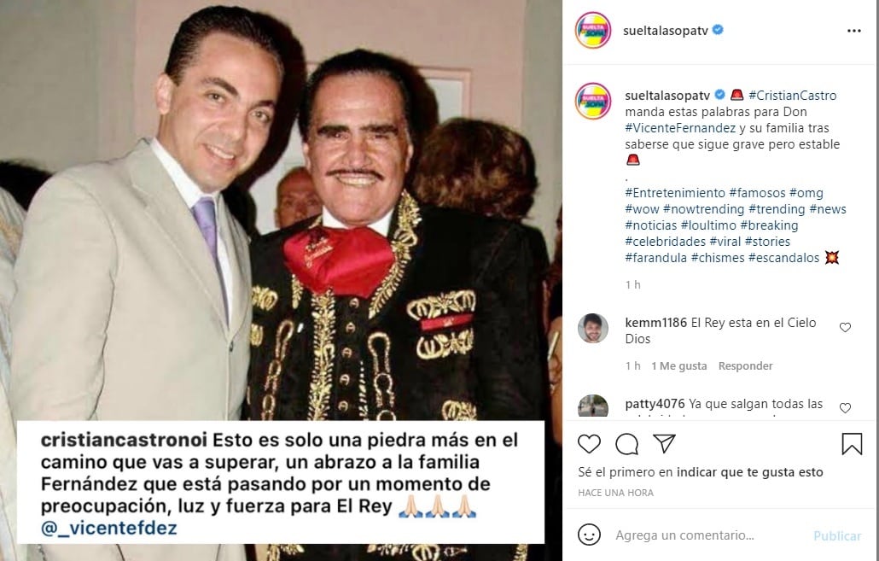Share post via paper plane icon

pyautogui.click(x=664, y=443)
